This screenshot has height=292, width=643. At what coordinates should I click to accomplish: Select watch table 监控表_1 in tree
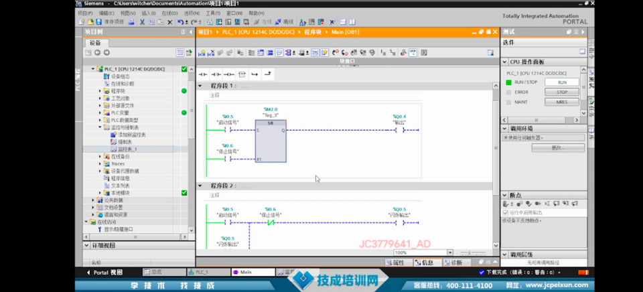[123, 149]
